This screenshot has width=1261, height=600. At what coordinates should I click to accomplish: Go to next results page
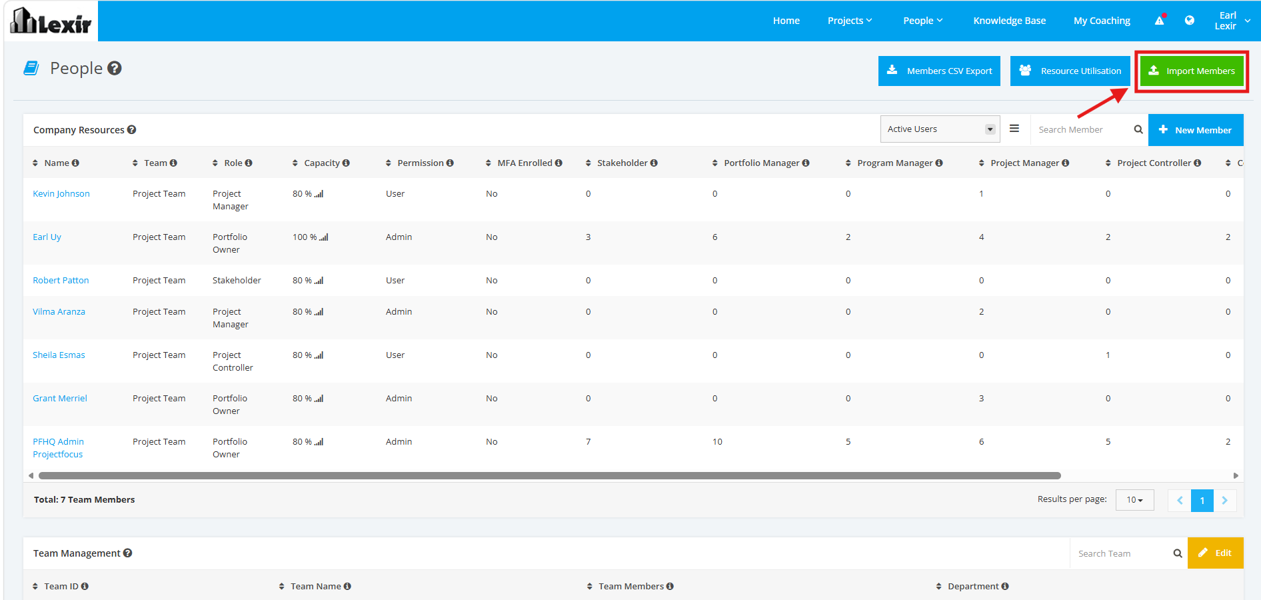pyautogui.click(x=1225, y=500)
